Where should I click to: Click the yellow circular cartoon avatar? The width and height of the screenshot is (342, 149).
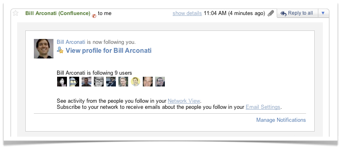click(x=135, y=82)
